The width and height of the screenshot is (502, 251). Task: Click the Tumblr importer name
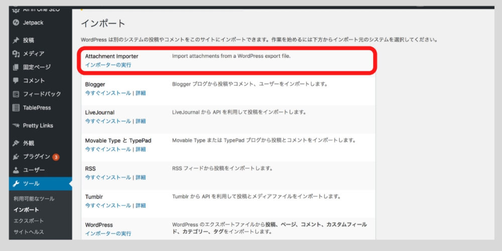[94, 197]
